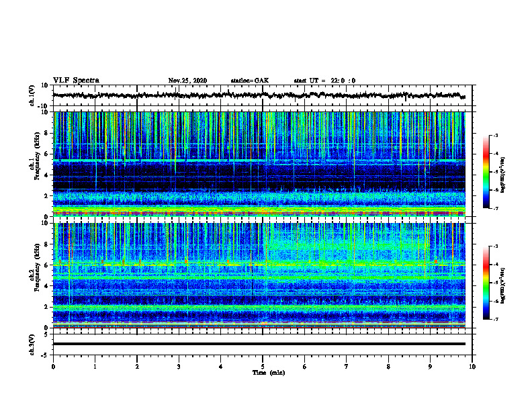Viewport: 532px width, 411px height.
Task: Click the "6" kHz tick on the ch.2 frequency axis
Action: click(48, 265)
